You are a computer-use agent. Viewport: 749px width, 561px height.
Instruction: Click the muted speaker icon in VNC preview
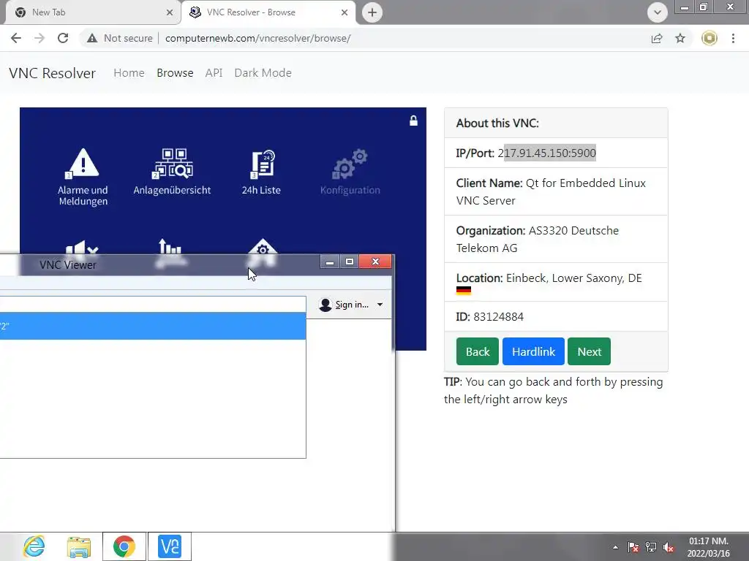(x=82, y=248)
